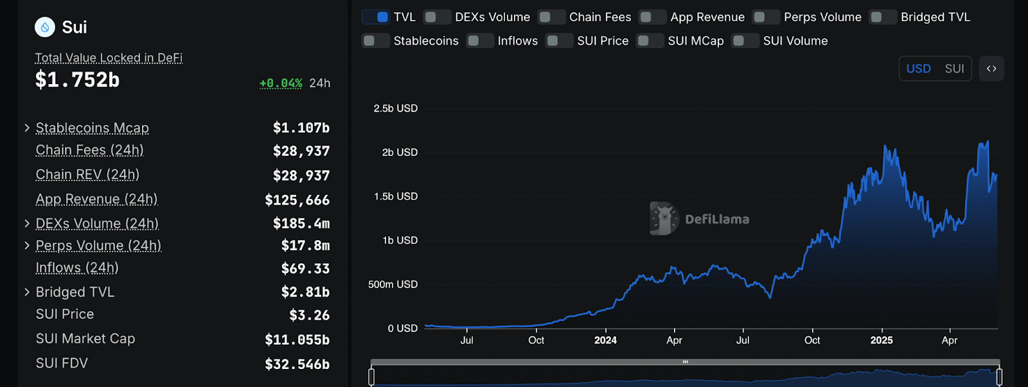Click the 2024 x-axis label
Screen dimensions: 1028x387
[x=605, y=340]
